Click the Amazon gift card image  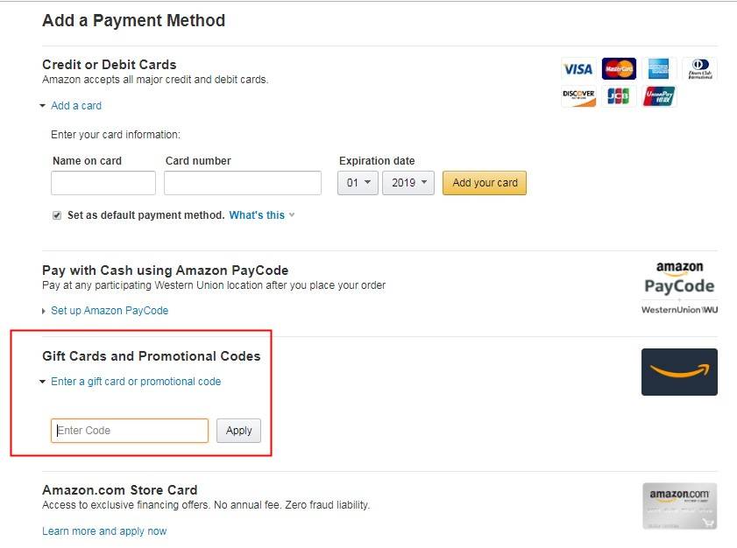coord(679,372)
